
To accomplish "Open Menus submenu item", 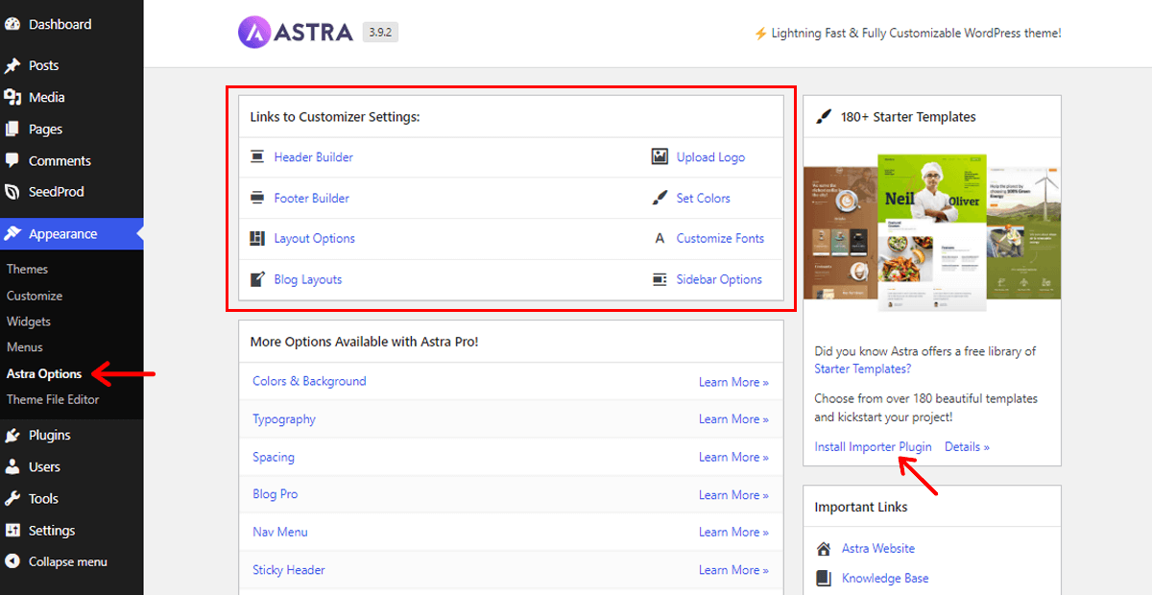I will click(25, 347).
